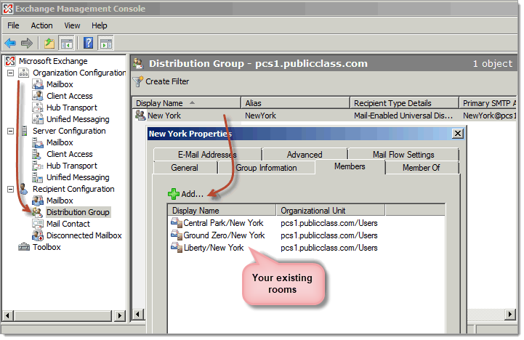Viewport: 524px width, 340px height.
Task: Select the Distribution Group tree node
Action: pyautogui.click(x=77, y=212)
